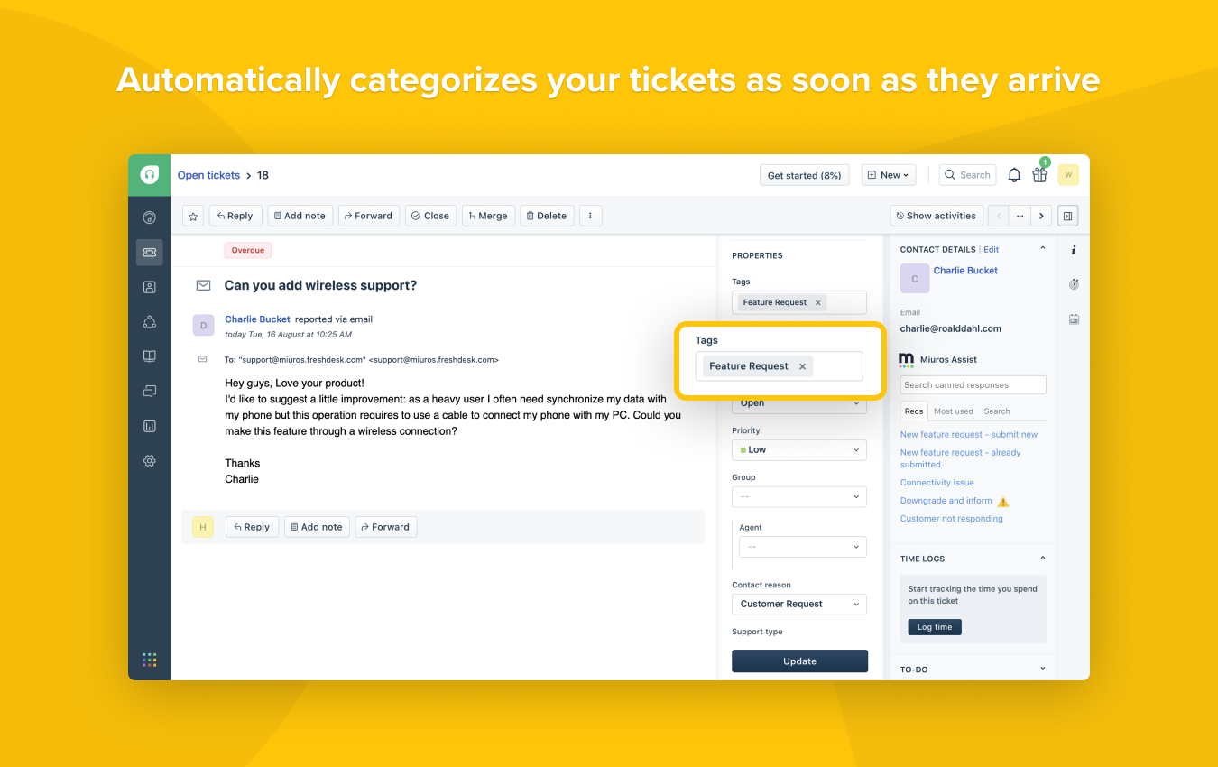Collapse the Time Logs section
The width and height of the screenshot is (1218, 767).
pos(1043,559)
